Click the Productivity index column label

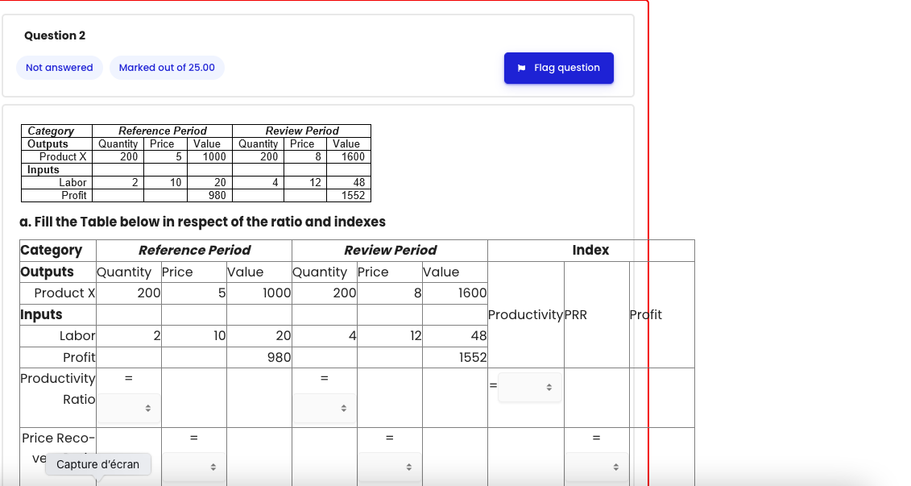pos(525,314)
